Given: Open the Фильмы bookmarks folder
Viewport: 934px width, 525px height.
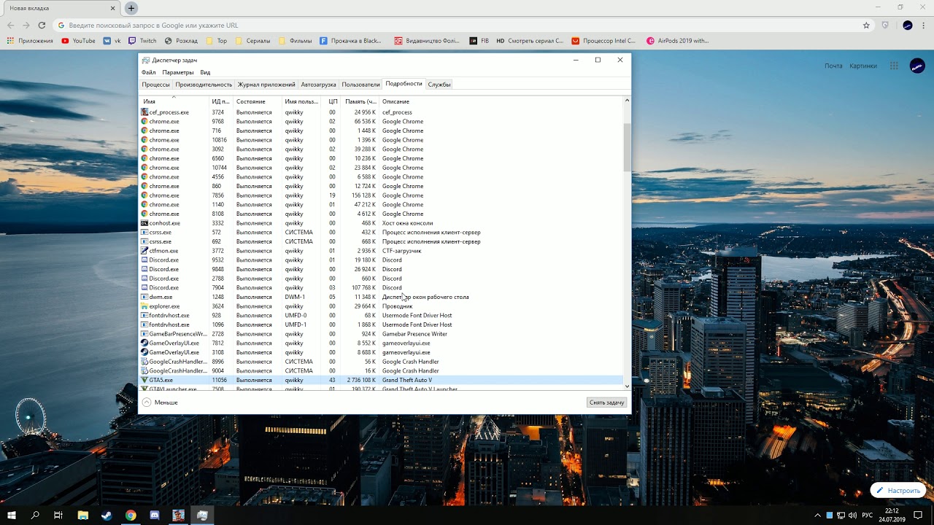Looking at the screenshot, I should pyautogui.click(x=295, y=41).
